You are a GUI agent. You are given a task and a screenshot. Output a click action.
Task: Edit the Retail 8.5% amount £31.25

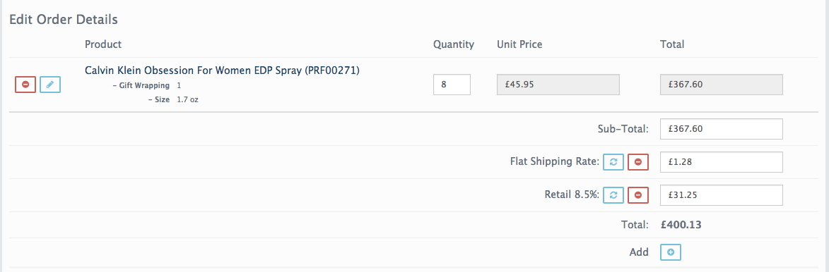721,195
